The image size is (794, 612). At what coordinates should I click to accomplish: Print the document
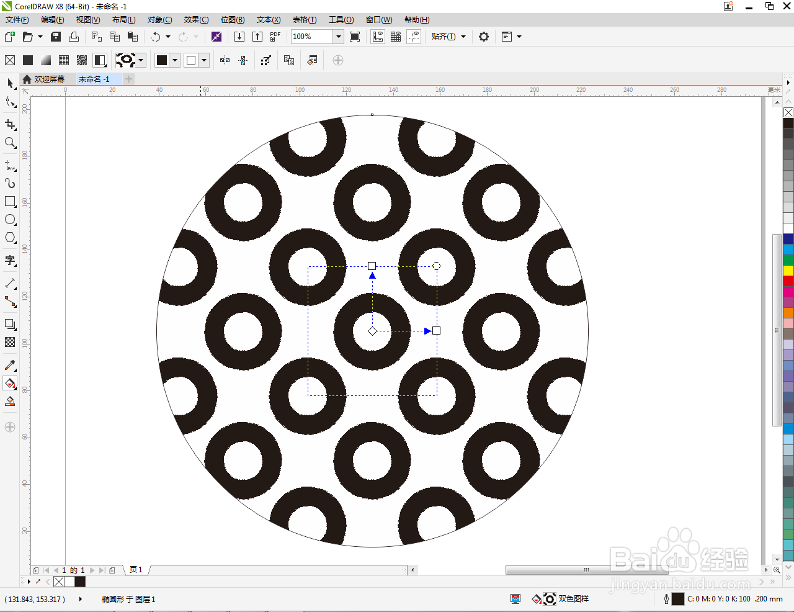[x=74, y=37]
